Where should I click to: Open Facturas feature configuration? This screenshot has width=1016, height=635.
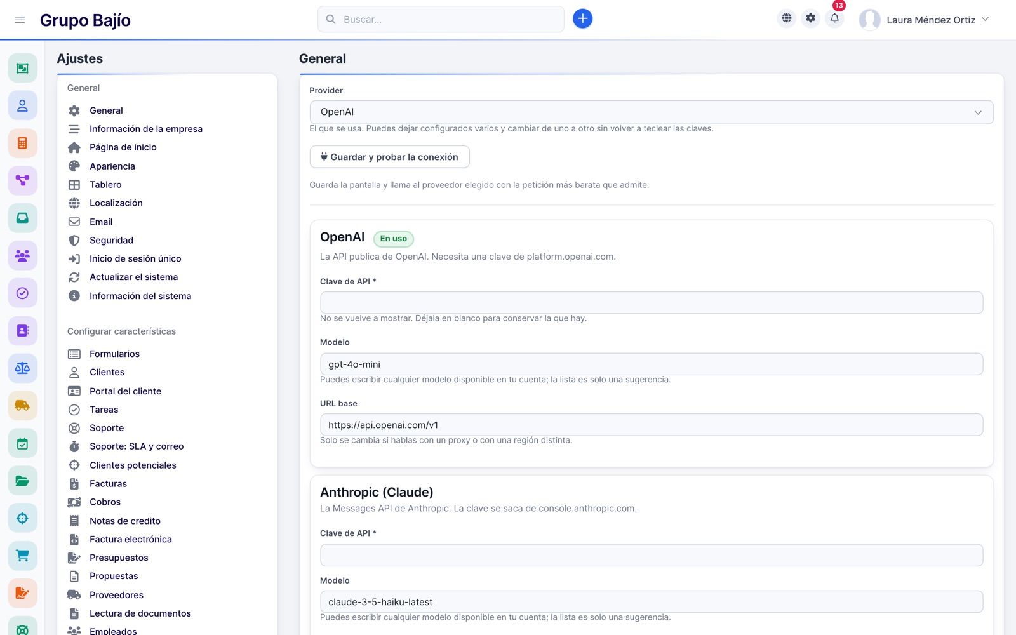108,484
